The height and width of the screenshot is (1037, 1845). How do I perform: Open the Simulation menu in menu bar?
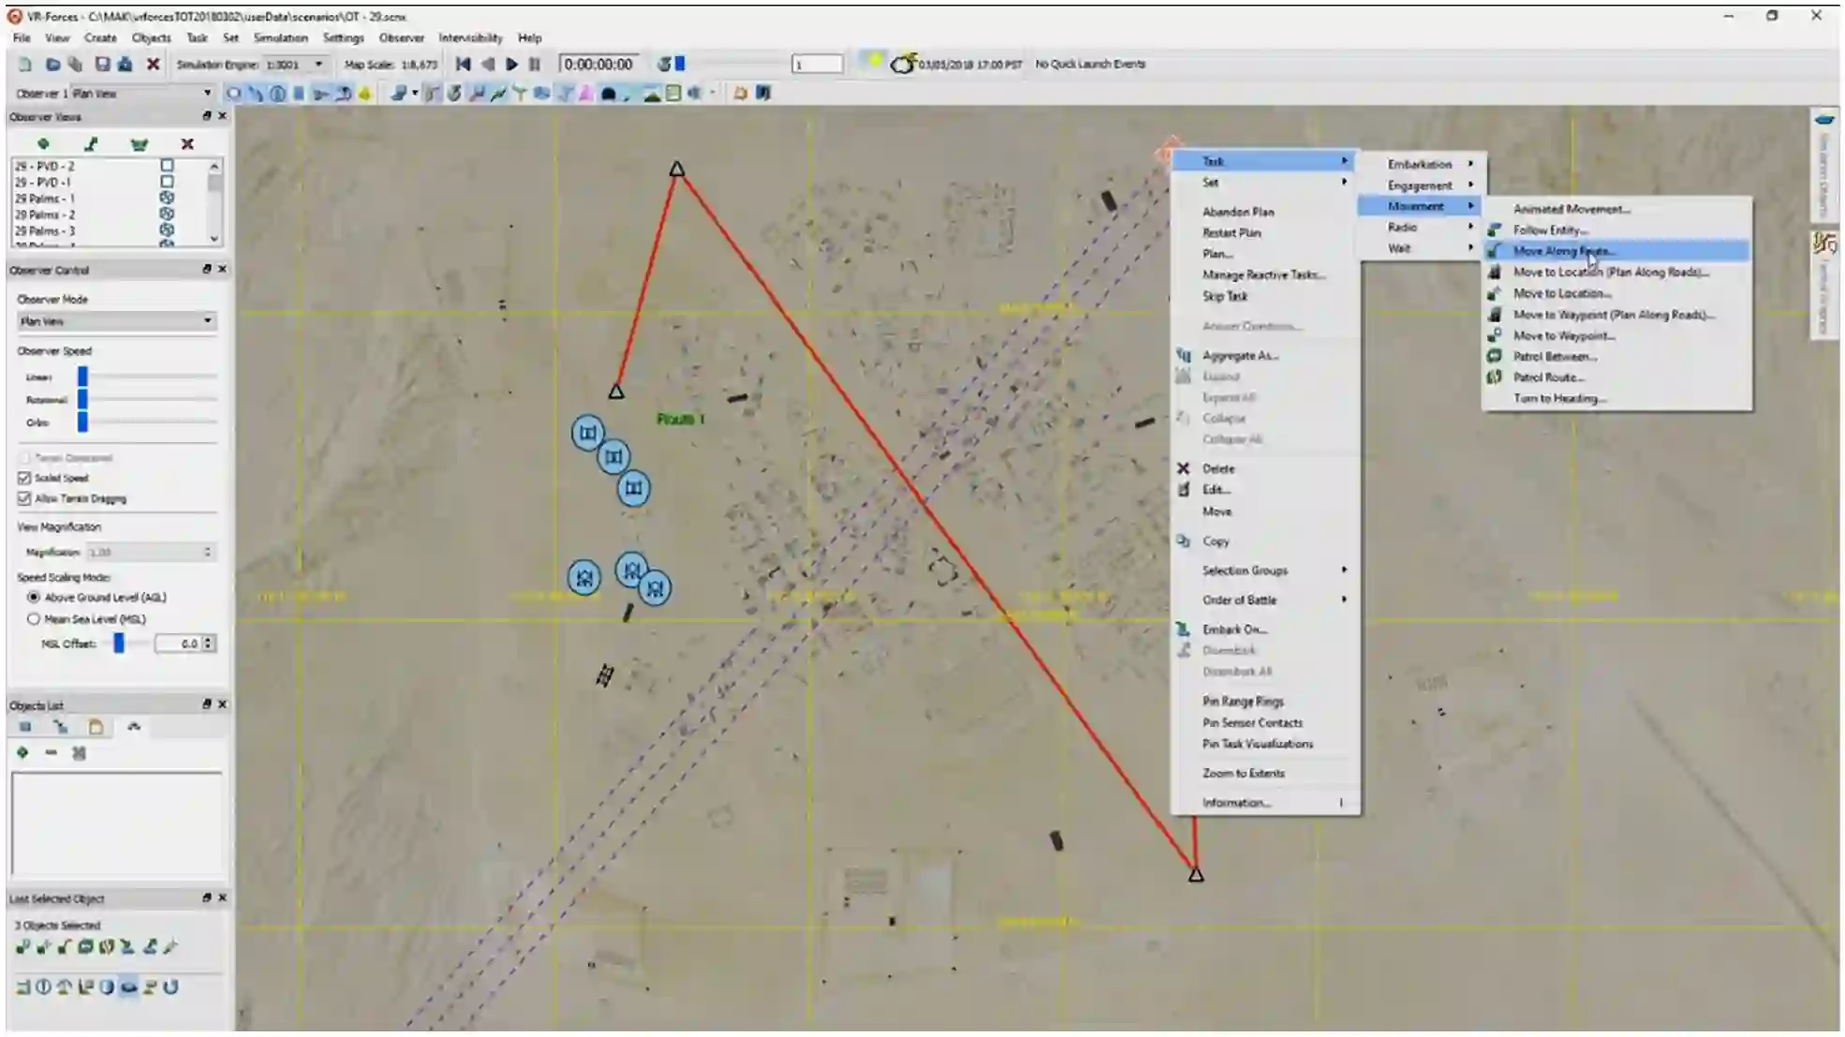280,38
